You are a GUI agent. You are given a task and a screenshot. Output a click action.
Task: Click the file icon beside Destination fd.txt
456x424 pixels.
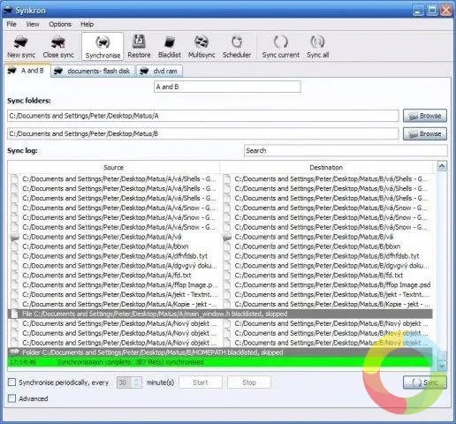coord(227,276)
